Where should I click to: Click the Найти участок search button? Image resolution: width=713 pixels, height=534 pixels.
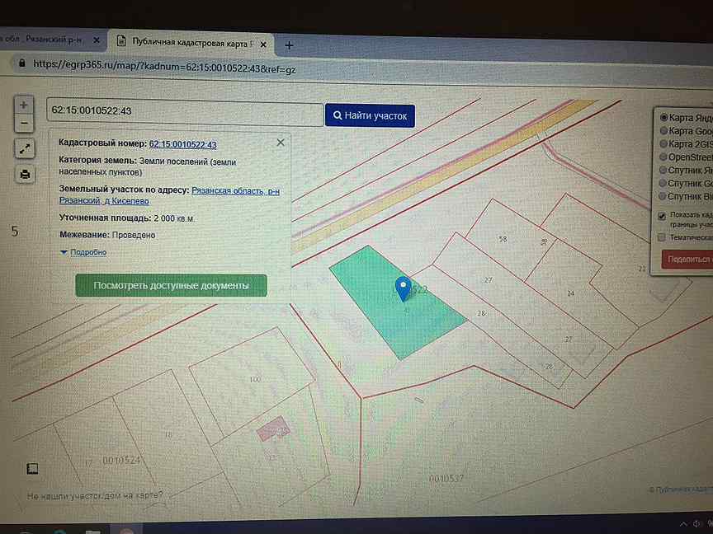click(370, 116)
